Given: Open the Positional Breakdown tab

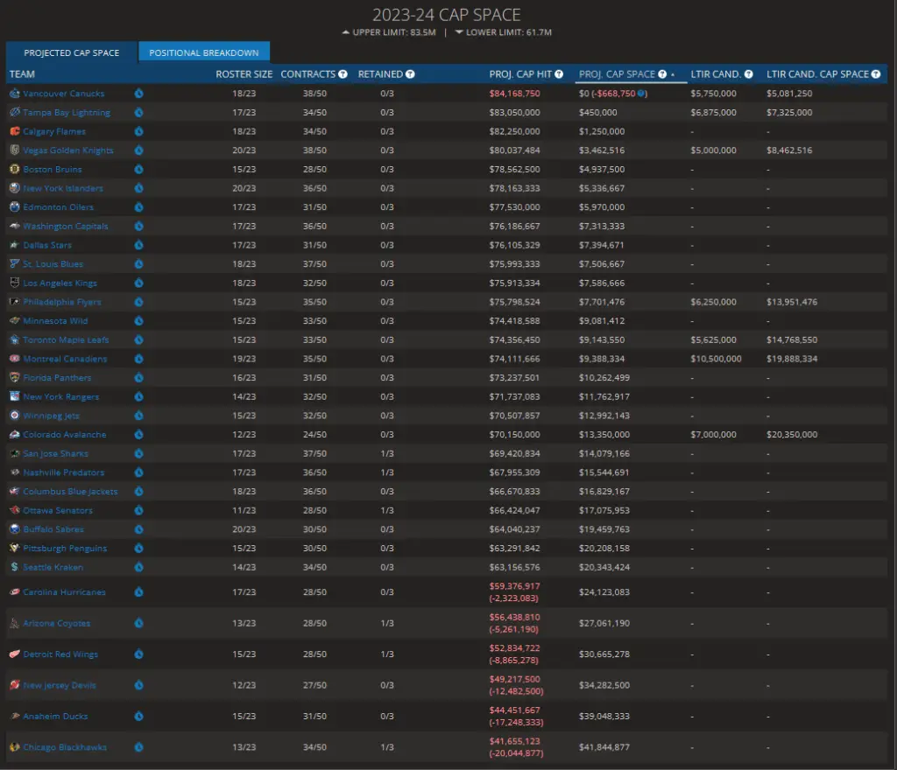Looking at the screenshot, I should [203, 52].
